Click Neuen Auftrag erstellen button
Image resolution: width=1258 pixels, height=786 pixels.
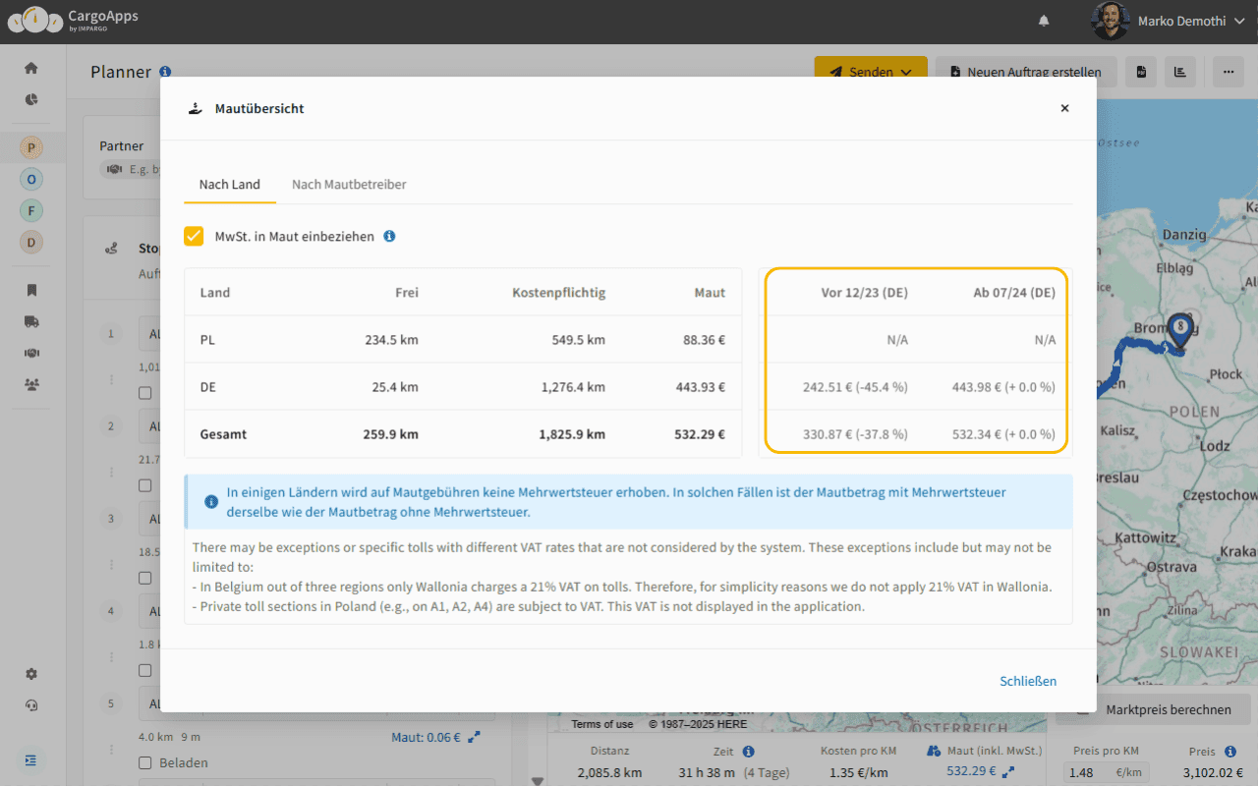click(x=1026, y=72)
